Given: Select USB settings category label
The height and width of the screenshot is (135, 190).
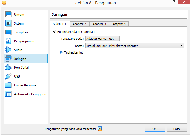Looking at the screenshot, I should point(17,76).
